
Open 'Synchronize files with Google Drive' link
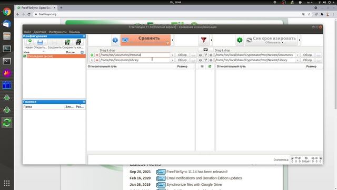tap(194, 185)
